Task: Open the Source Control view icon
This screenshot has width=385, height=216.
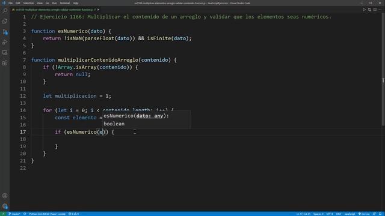Action: (5, 32)
